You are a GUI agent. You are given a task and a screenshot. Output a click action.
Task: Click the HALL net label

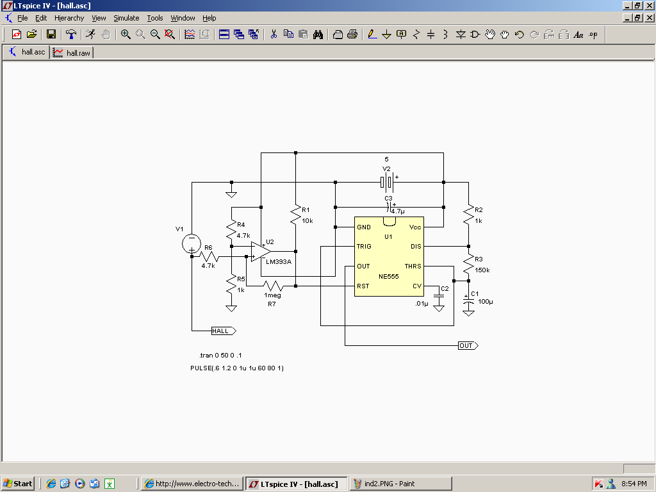(x=224, y=331)
